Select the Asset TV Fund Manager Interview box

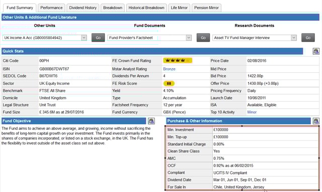[255, 38]
